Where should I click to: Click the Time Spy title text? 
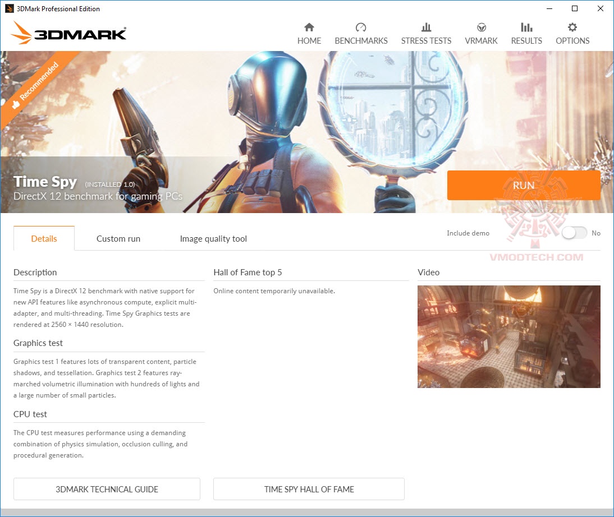(x=45, y=182)
